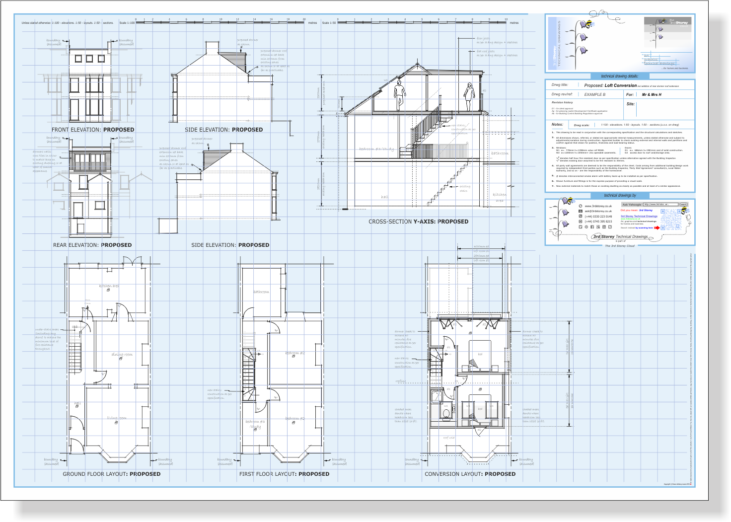Open the Google Plus social icon
The height and width of the screenshot is (522, 731).
598,227
